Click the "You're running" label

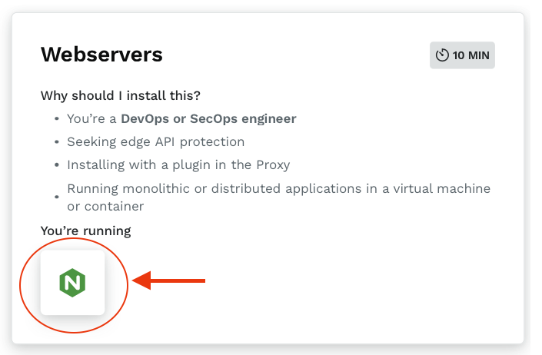pos(85,231)
